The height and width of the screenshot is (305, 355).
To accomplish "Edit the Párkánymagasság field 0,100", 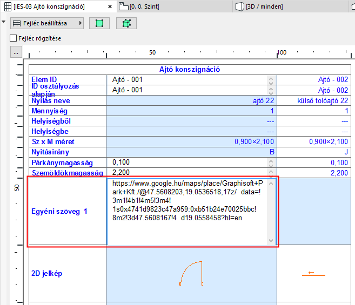I will click(x=187, y=162).
